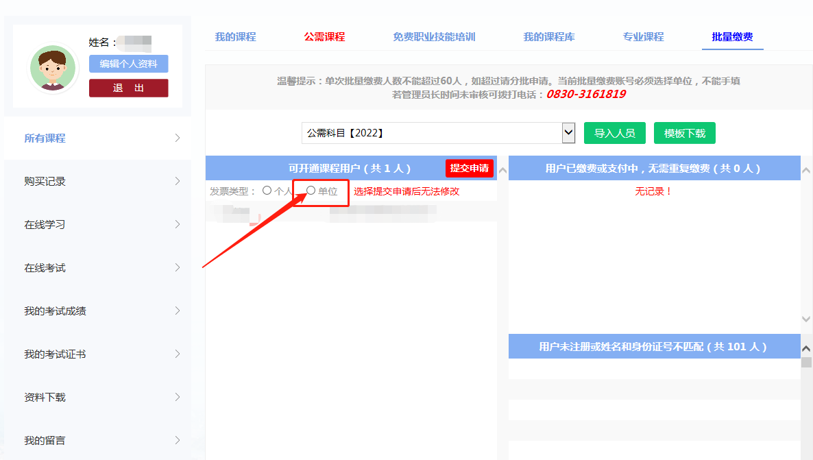This screenshot has height=460, width=813.
Task: Click chevron arrow beside 所有课程
Action: (x=178, y=138)
